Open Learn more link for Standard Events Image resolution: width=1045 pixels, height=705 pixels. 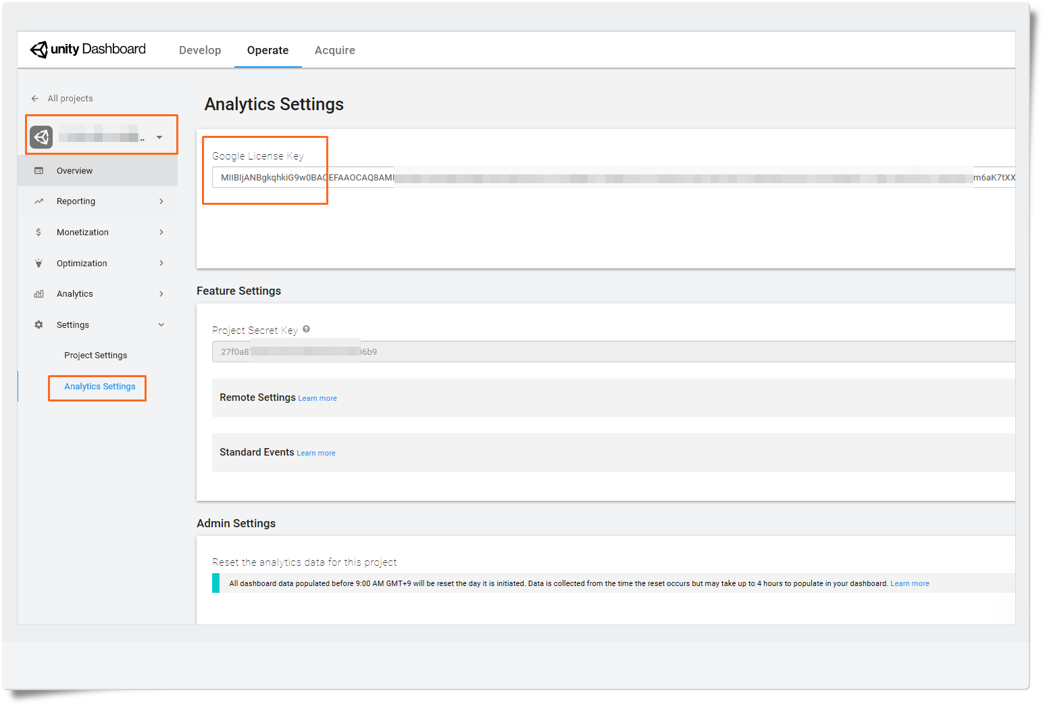pos(316,454)
